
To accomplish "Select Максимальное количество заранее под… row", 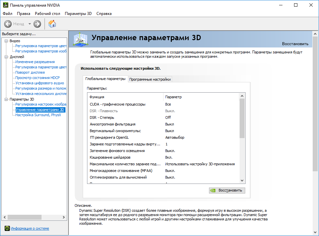I will click(163, 164).
